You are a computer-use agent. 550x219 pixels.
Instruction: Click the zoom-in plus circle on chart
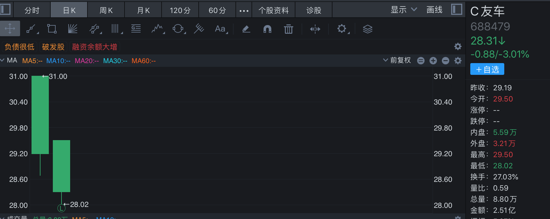(433, 61)
